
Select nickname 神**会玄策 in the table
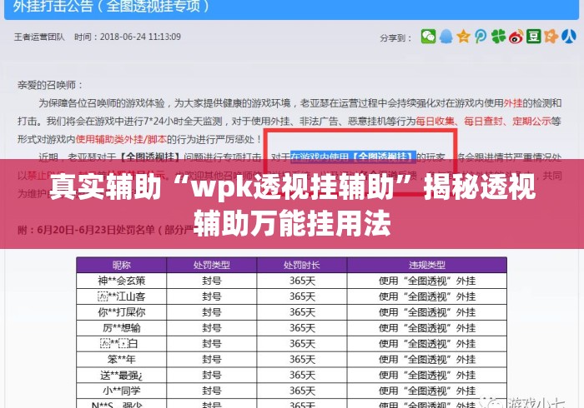122,281
